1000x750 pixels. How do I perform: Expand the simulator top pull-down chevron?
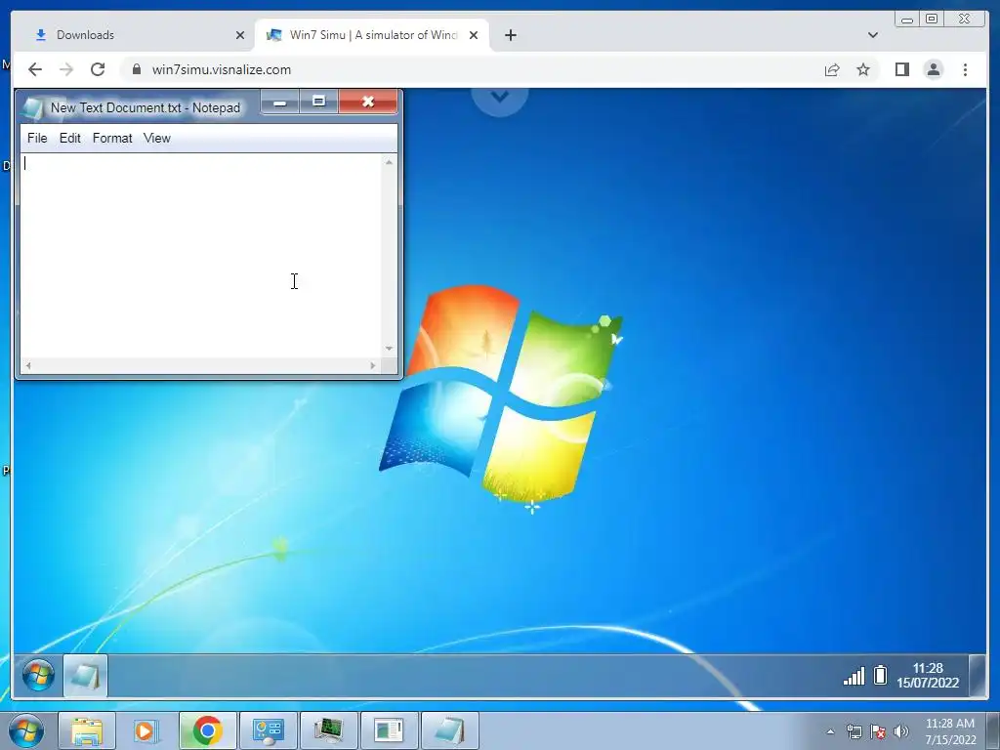coord(500,97)
